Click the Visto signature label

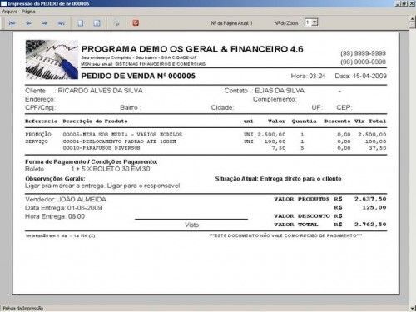[x=192, y=225]
